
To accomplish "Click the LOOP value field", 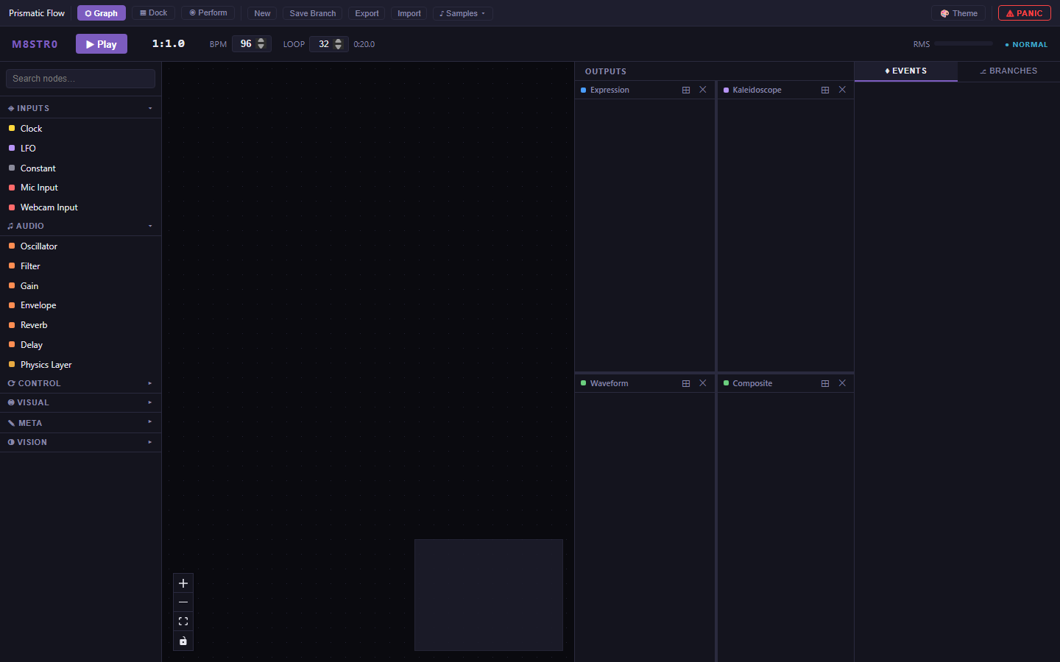I will (329, 44).
